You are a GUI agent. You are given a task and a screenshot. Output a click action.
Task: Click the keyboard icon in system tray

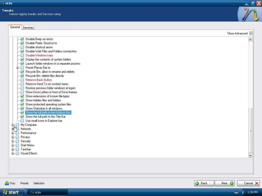236,192
